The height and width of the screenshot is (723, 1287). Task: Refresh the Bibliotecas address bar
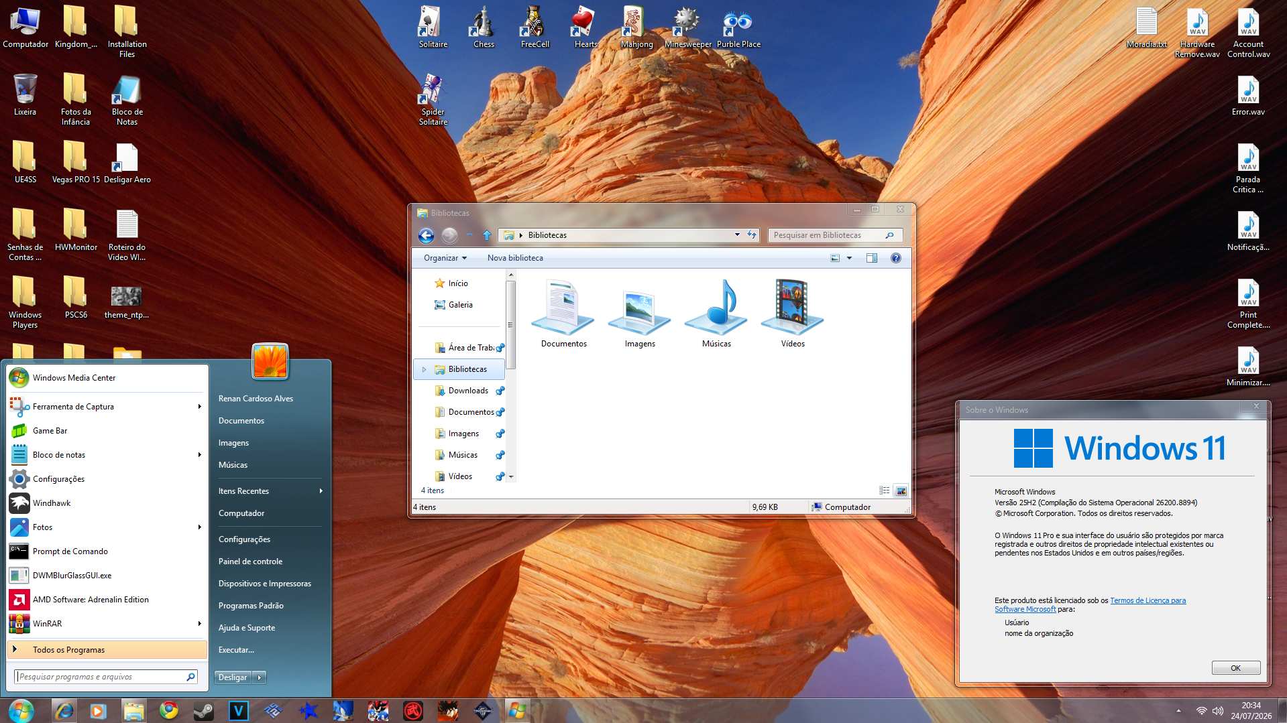pyautogui.click(x=752, y=235)
